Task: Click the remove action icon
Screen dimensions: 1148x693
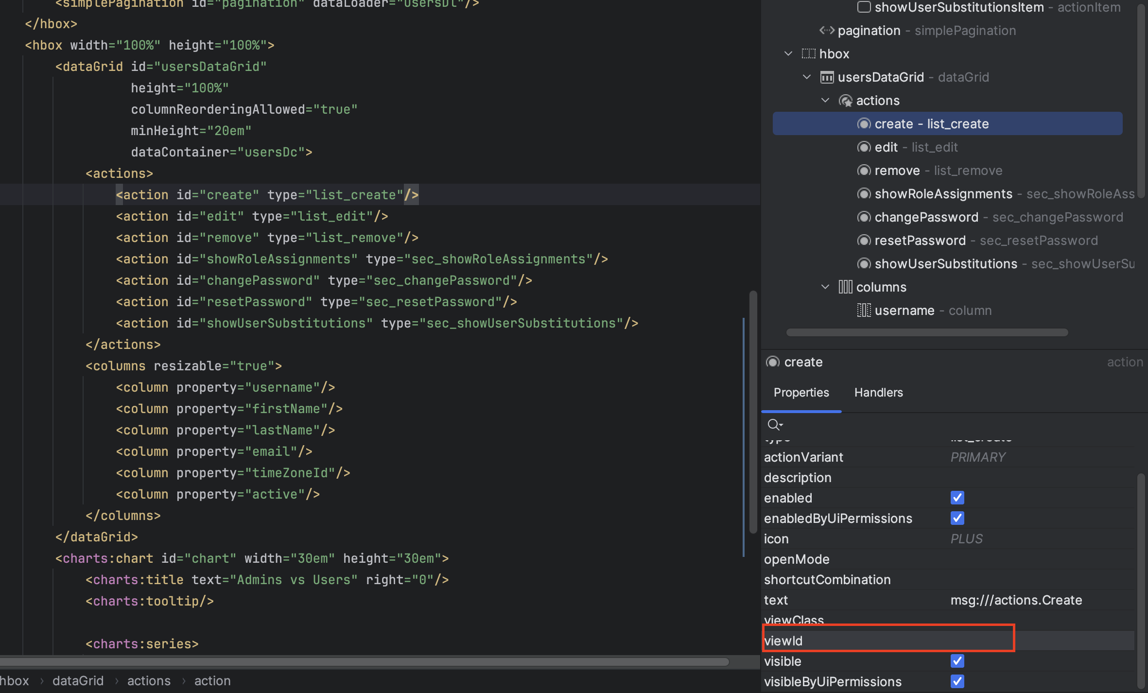Action: coord(864,170)
